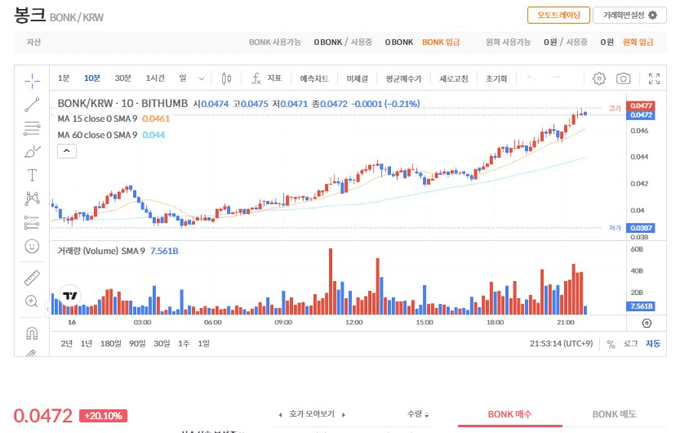Set chart range to 1주
The height and width of the screenshot is (433, 680).
(x=184, y=344)
